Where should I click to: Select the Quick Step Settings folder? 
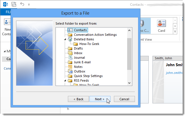pyautogui.click(x=88, y=76)
